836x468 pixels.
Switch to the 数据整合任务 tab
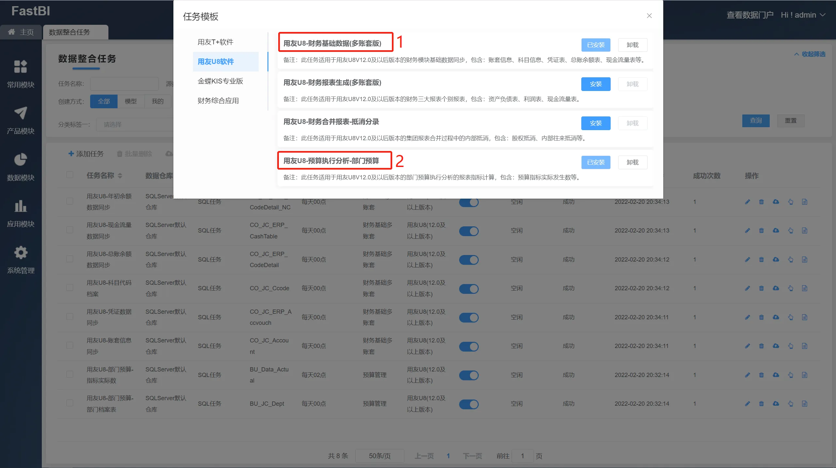click(75, 32)
